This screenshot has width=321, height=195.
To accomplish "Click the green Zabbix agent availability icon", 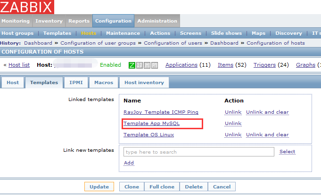I will click(x=132, y=65).
